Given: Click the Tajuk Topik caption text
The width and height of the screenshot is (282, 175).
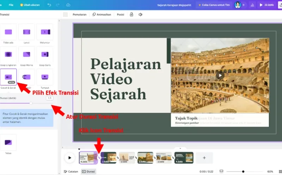Looking at the screenshot, I should point(186,118).
